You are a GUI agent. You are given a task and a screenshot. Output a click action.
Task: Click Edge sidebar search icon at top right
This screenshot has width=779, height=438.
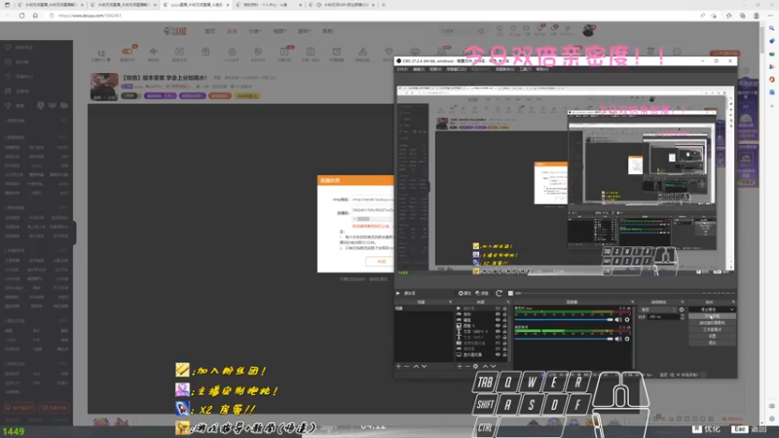click(x=771, y=28)
